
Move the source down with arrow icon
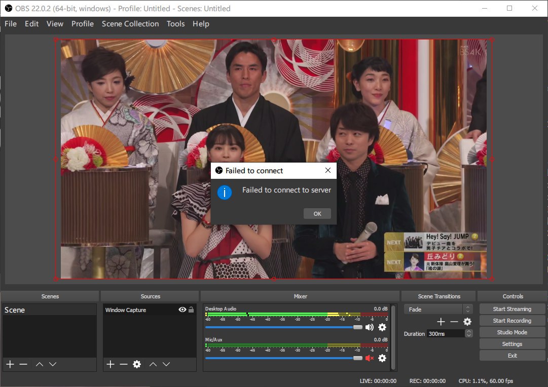coord(166,364)
